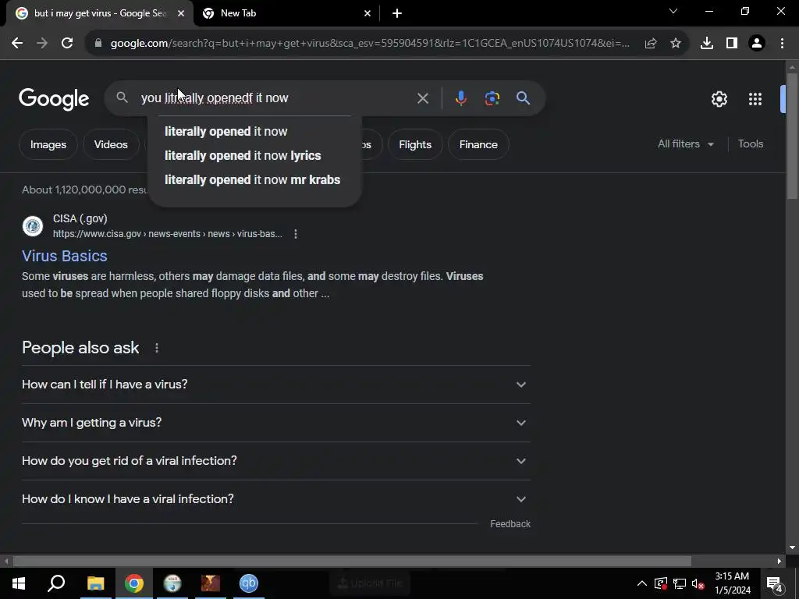Image resolution: width=799 pixels, height=599 pixels.
Task: Open the qBittorrent taskbar icon
Action: pos(249,583)
